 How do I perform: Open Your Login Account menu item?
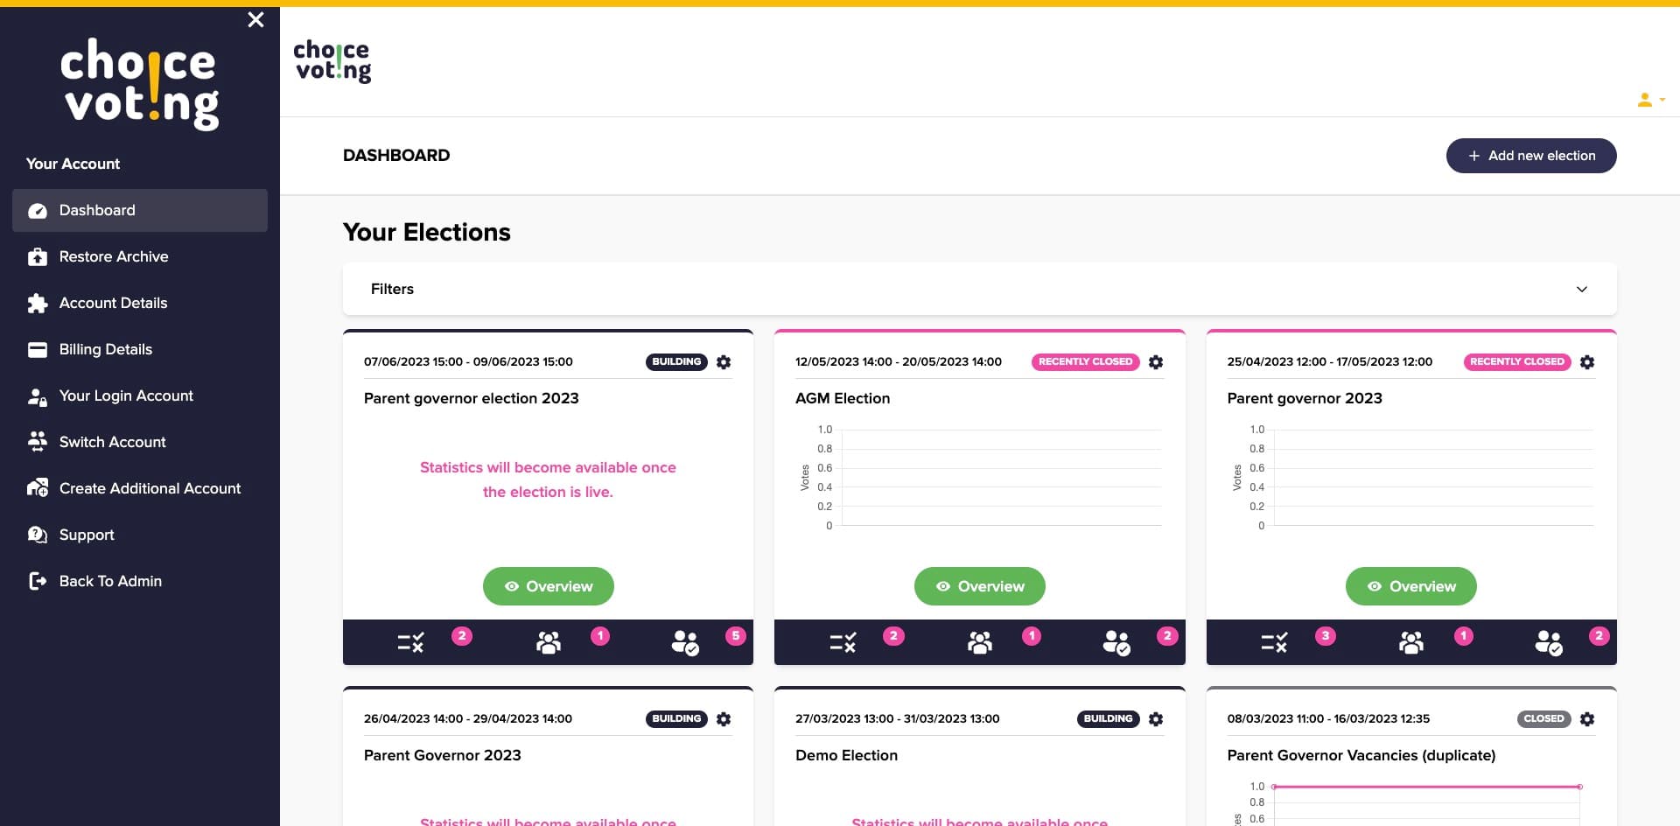[x=140, y=396]
